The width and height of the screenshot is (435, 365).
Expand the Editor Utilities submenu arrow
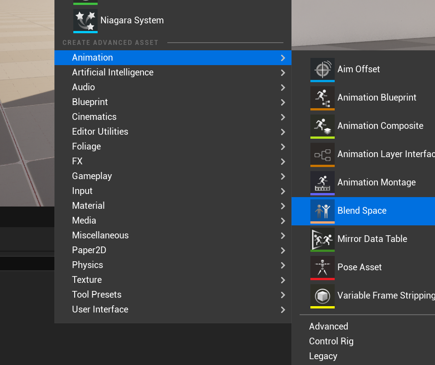coord(283,132)
